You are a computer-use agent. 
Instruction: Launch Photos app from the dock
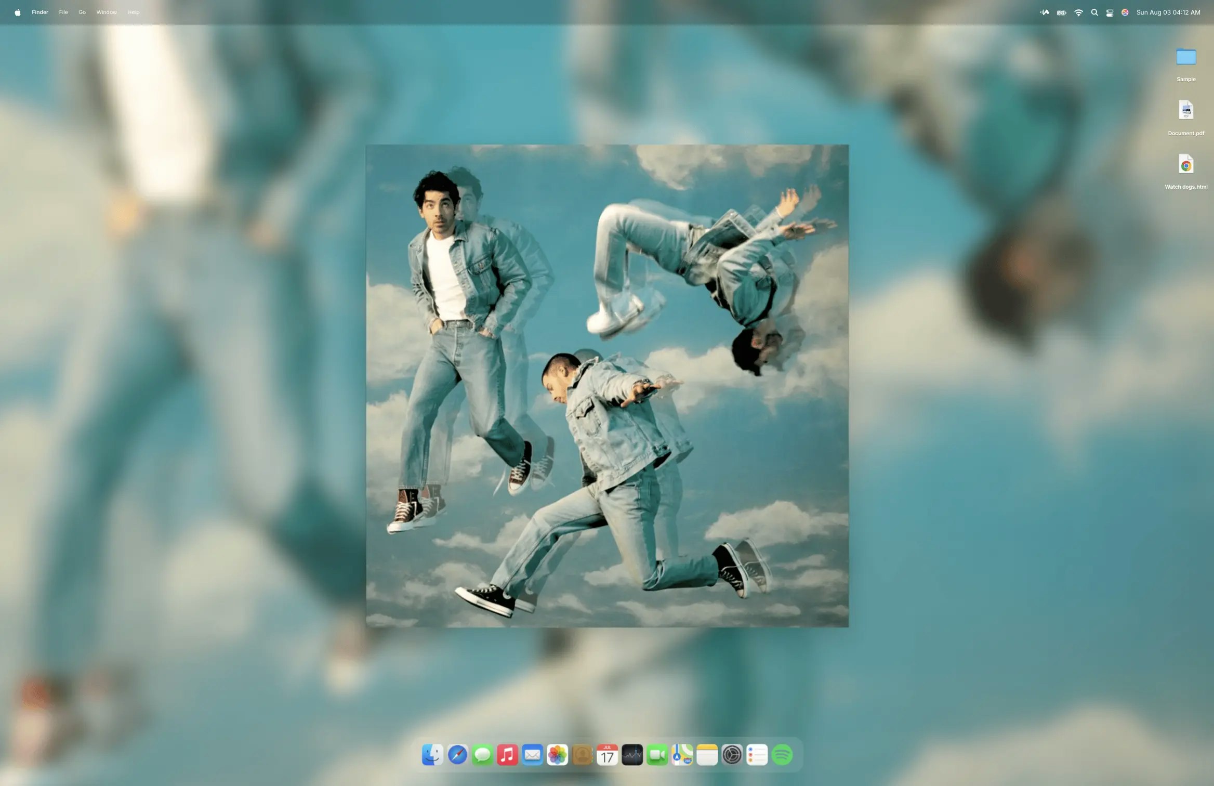coord(557,755)
